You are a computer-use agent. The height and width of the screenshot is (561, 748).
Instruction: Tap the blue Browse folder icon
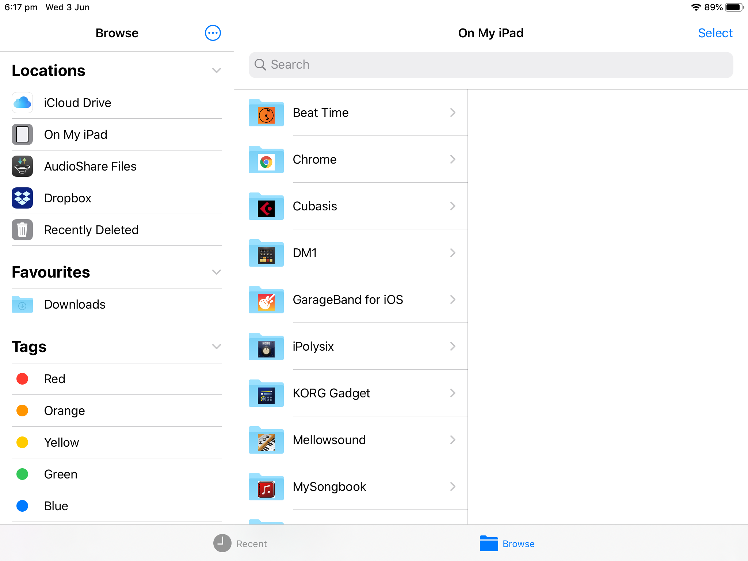[489, 543]
